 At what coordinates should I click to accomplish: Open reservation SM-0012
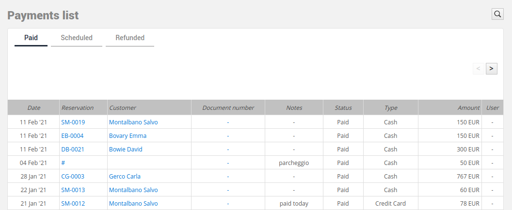click(x=73, y=204)
